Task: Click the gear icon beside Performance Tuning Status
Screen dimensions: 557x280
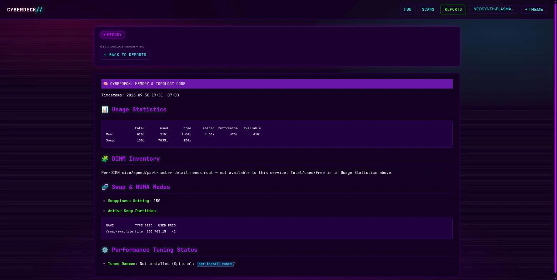Action: coord(105,250)
